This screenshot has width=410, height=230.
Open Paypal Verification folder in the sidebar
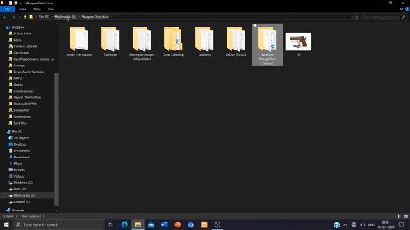[27, 98]
